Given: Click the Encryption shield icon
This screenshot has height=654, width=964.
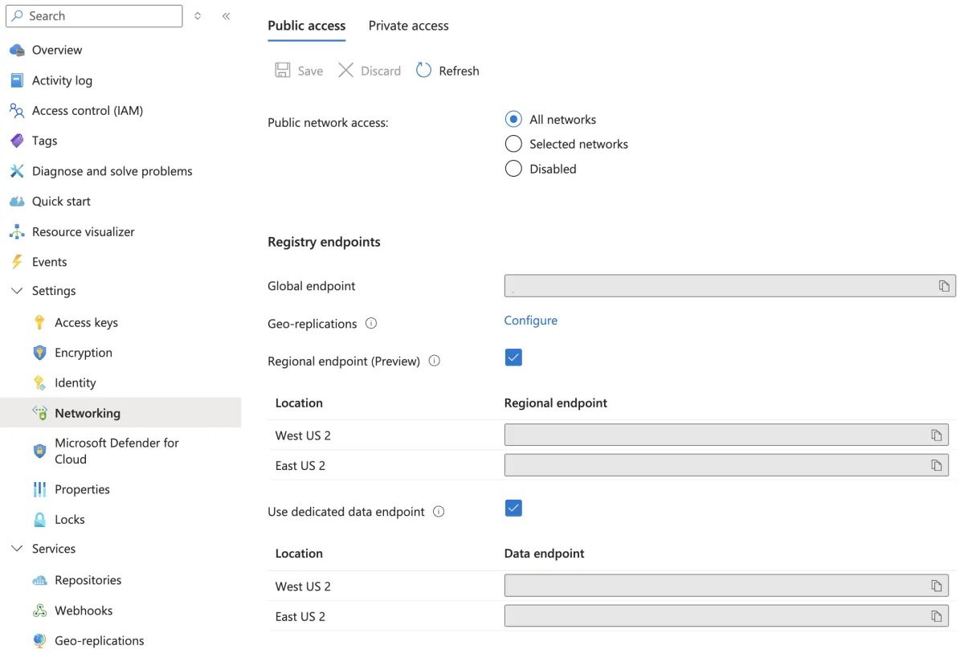Looking at the screenshot, I should pos(39,353).
